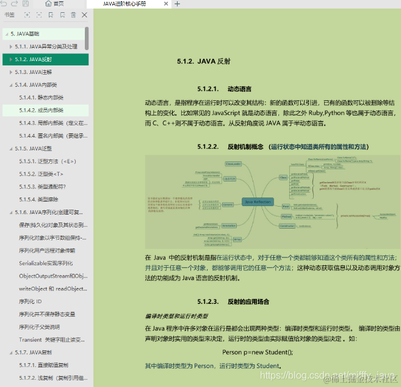Open bookmark 序列化 ID

30,301
